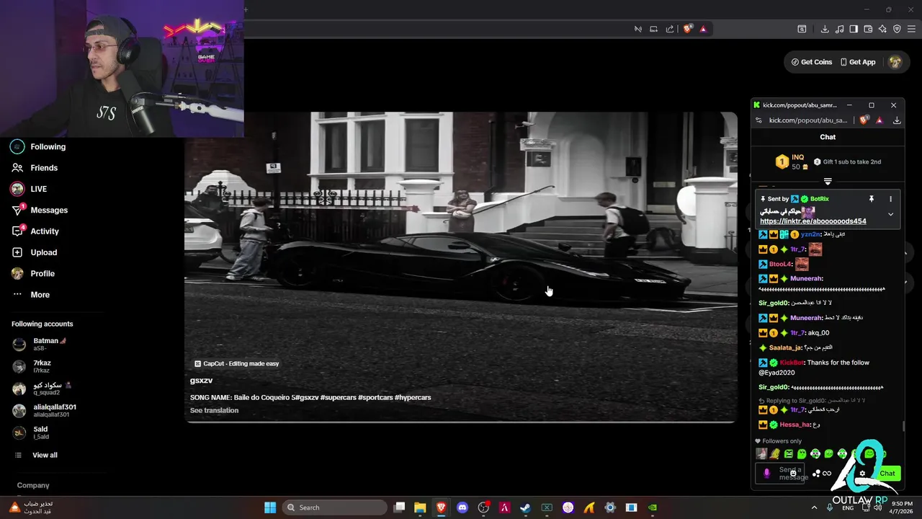Open Steam from taskbar

pyautogui.click(x=526, y=507)
